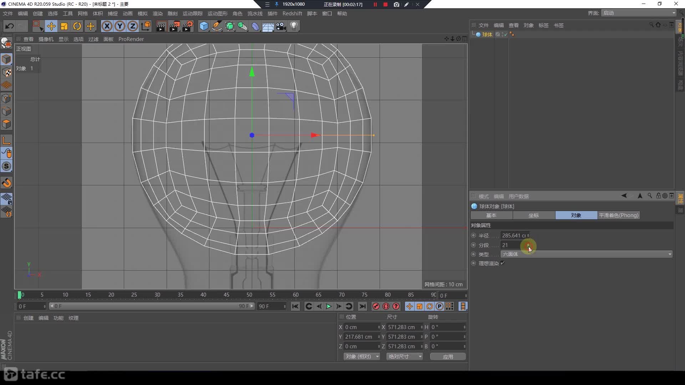Open the 创建 menu
The width and height of the screenshot is (685, 385).
tap(38, 14)
